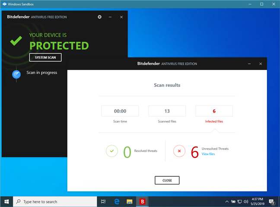Close the main Bitdefender window
Image resolution: width=280 pixels, height=207 pixels.
pyautogui.click(x=121, y=17)
